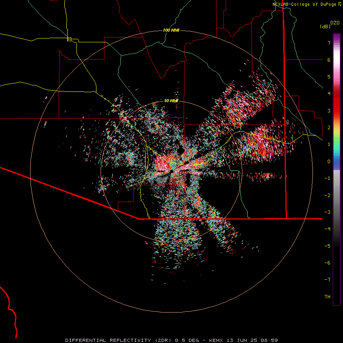Image resolution: width=343 pixels, height=343 pixels.
Task: Click the 5 value on the color scale
Action: [x=329, y=77]
